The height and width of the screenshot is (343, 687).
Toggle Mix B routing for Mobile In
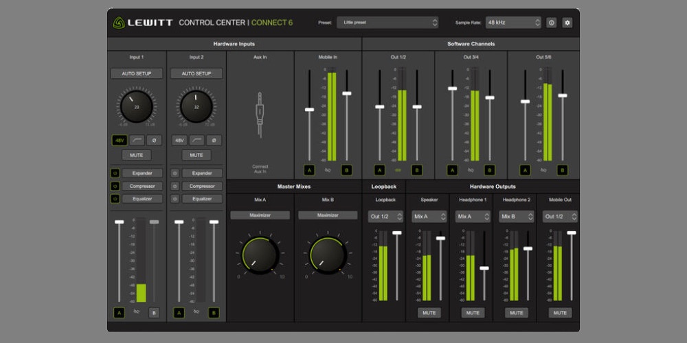(x=346, y=169)
